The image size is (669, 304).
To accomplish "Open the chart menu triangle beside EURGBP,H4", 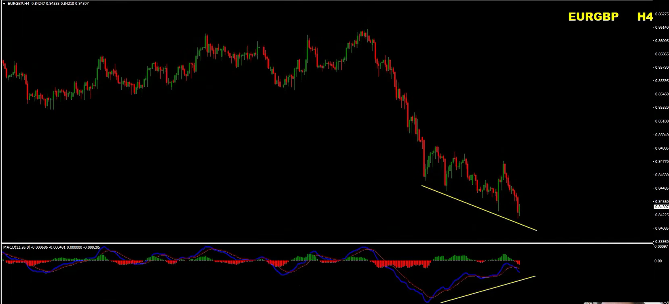I will point(4,4).
